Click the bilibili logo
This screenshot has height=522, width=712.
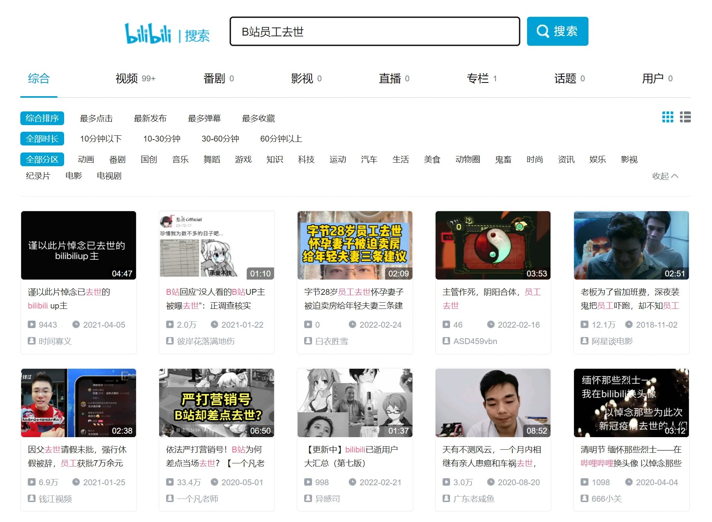[148, 33]
